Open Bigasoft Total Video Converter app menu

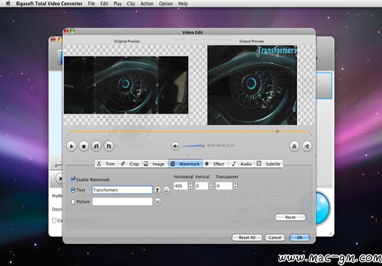(x=49, y=4)
